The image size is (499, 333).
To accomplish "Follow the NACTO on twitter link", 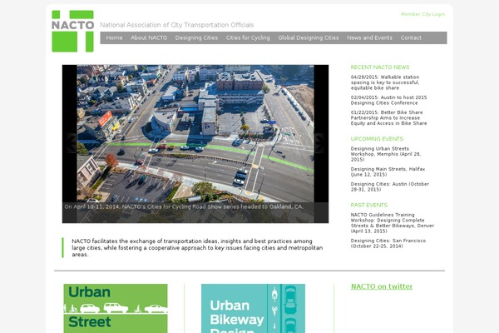I will click(382, 286).
